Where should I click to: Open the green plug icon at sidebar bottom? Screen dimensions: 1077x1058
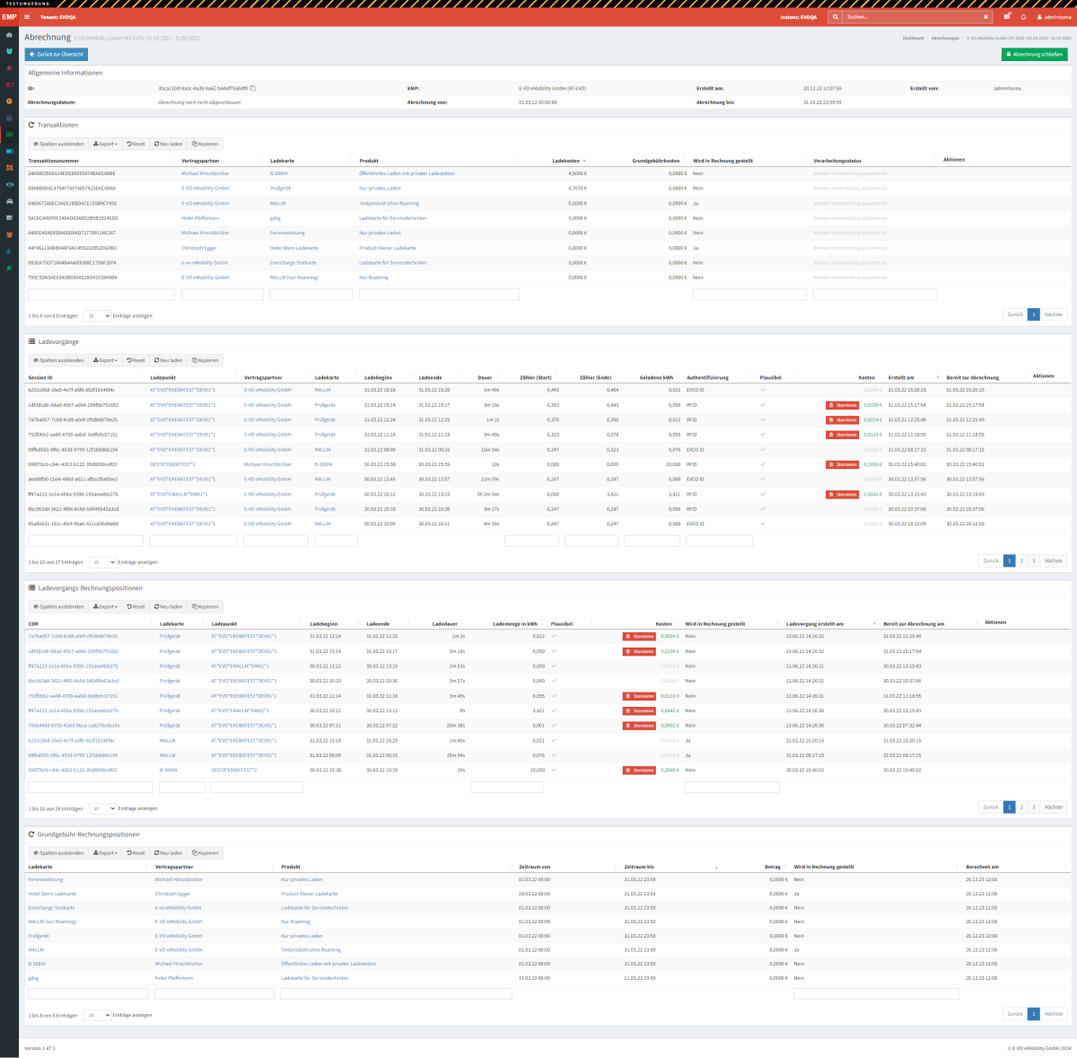coord(9,268)
